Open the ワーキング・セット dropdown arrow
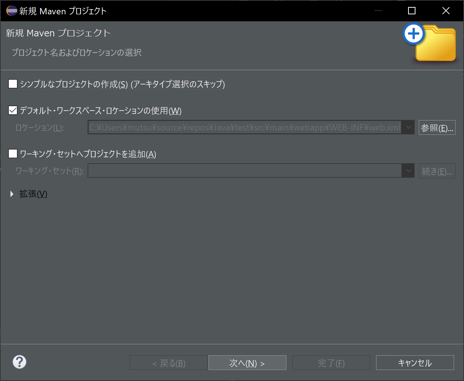This screenshot has width=464, height=381. click(x=408, y=171)
